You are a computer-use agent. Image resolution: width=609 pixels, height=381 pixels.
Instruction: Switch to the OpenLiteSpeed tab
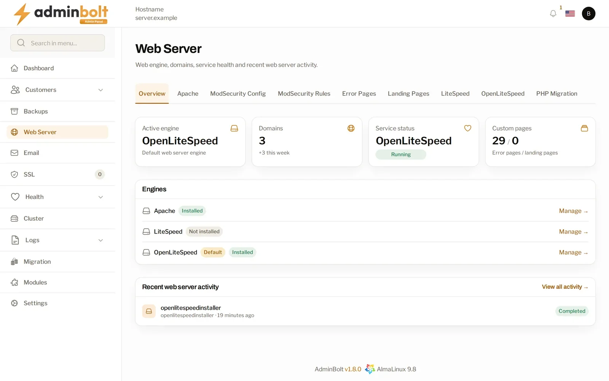pos(503,94)
